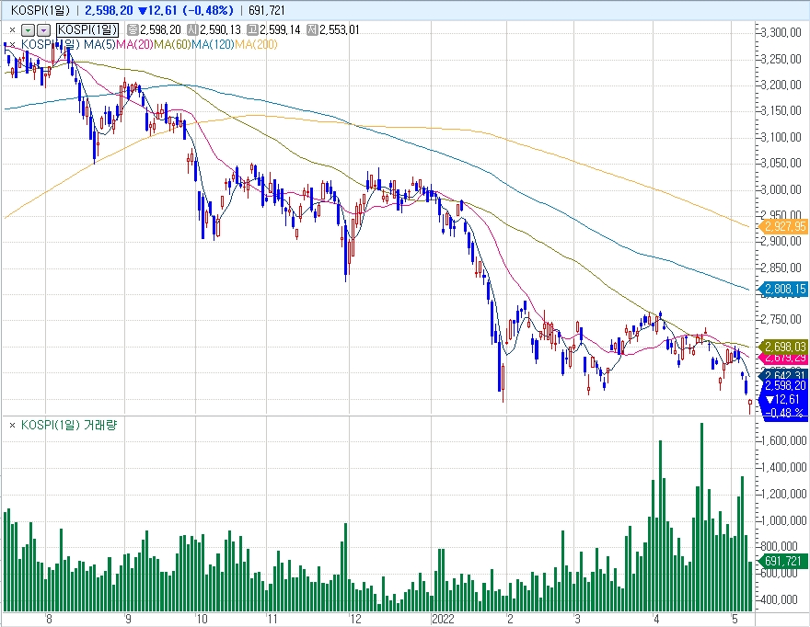Viewport: 810px width, 627px height.
Task: Click the month 5 label on time axis
Action: click(x=735, y=620)
